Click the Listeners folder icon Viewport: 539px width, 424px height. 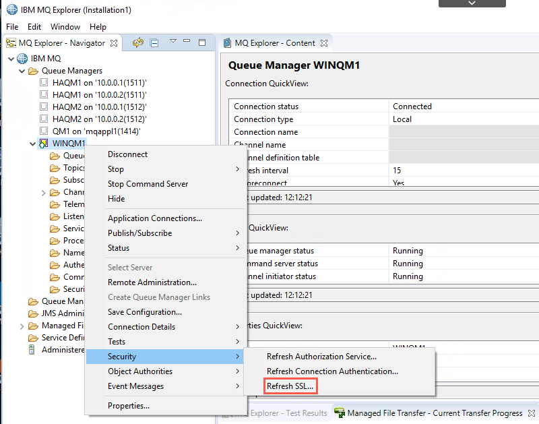coord(55,216)
